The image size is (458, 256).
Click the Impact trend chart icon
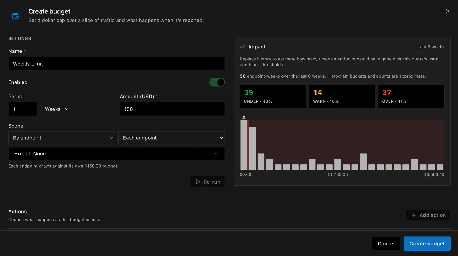(243, 47)
